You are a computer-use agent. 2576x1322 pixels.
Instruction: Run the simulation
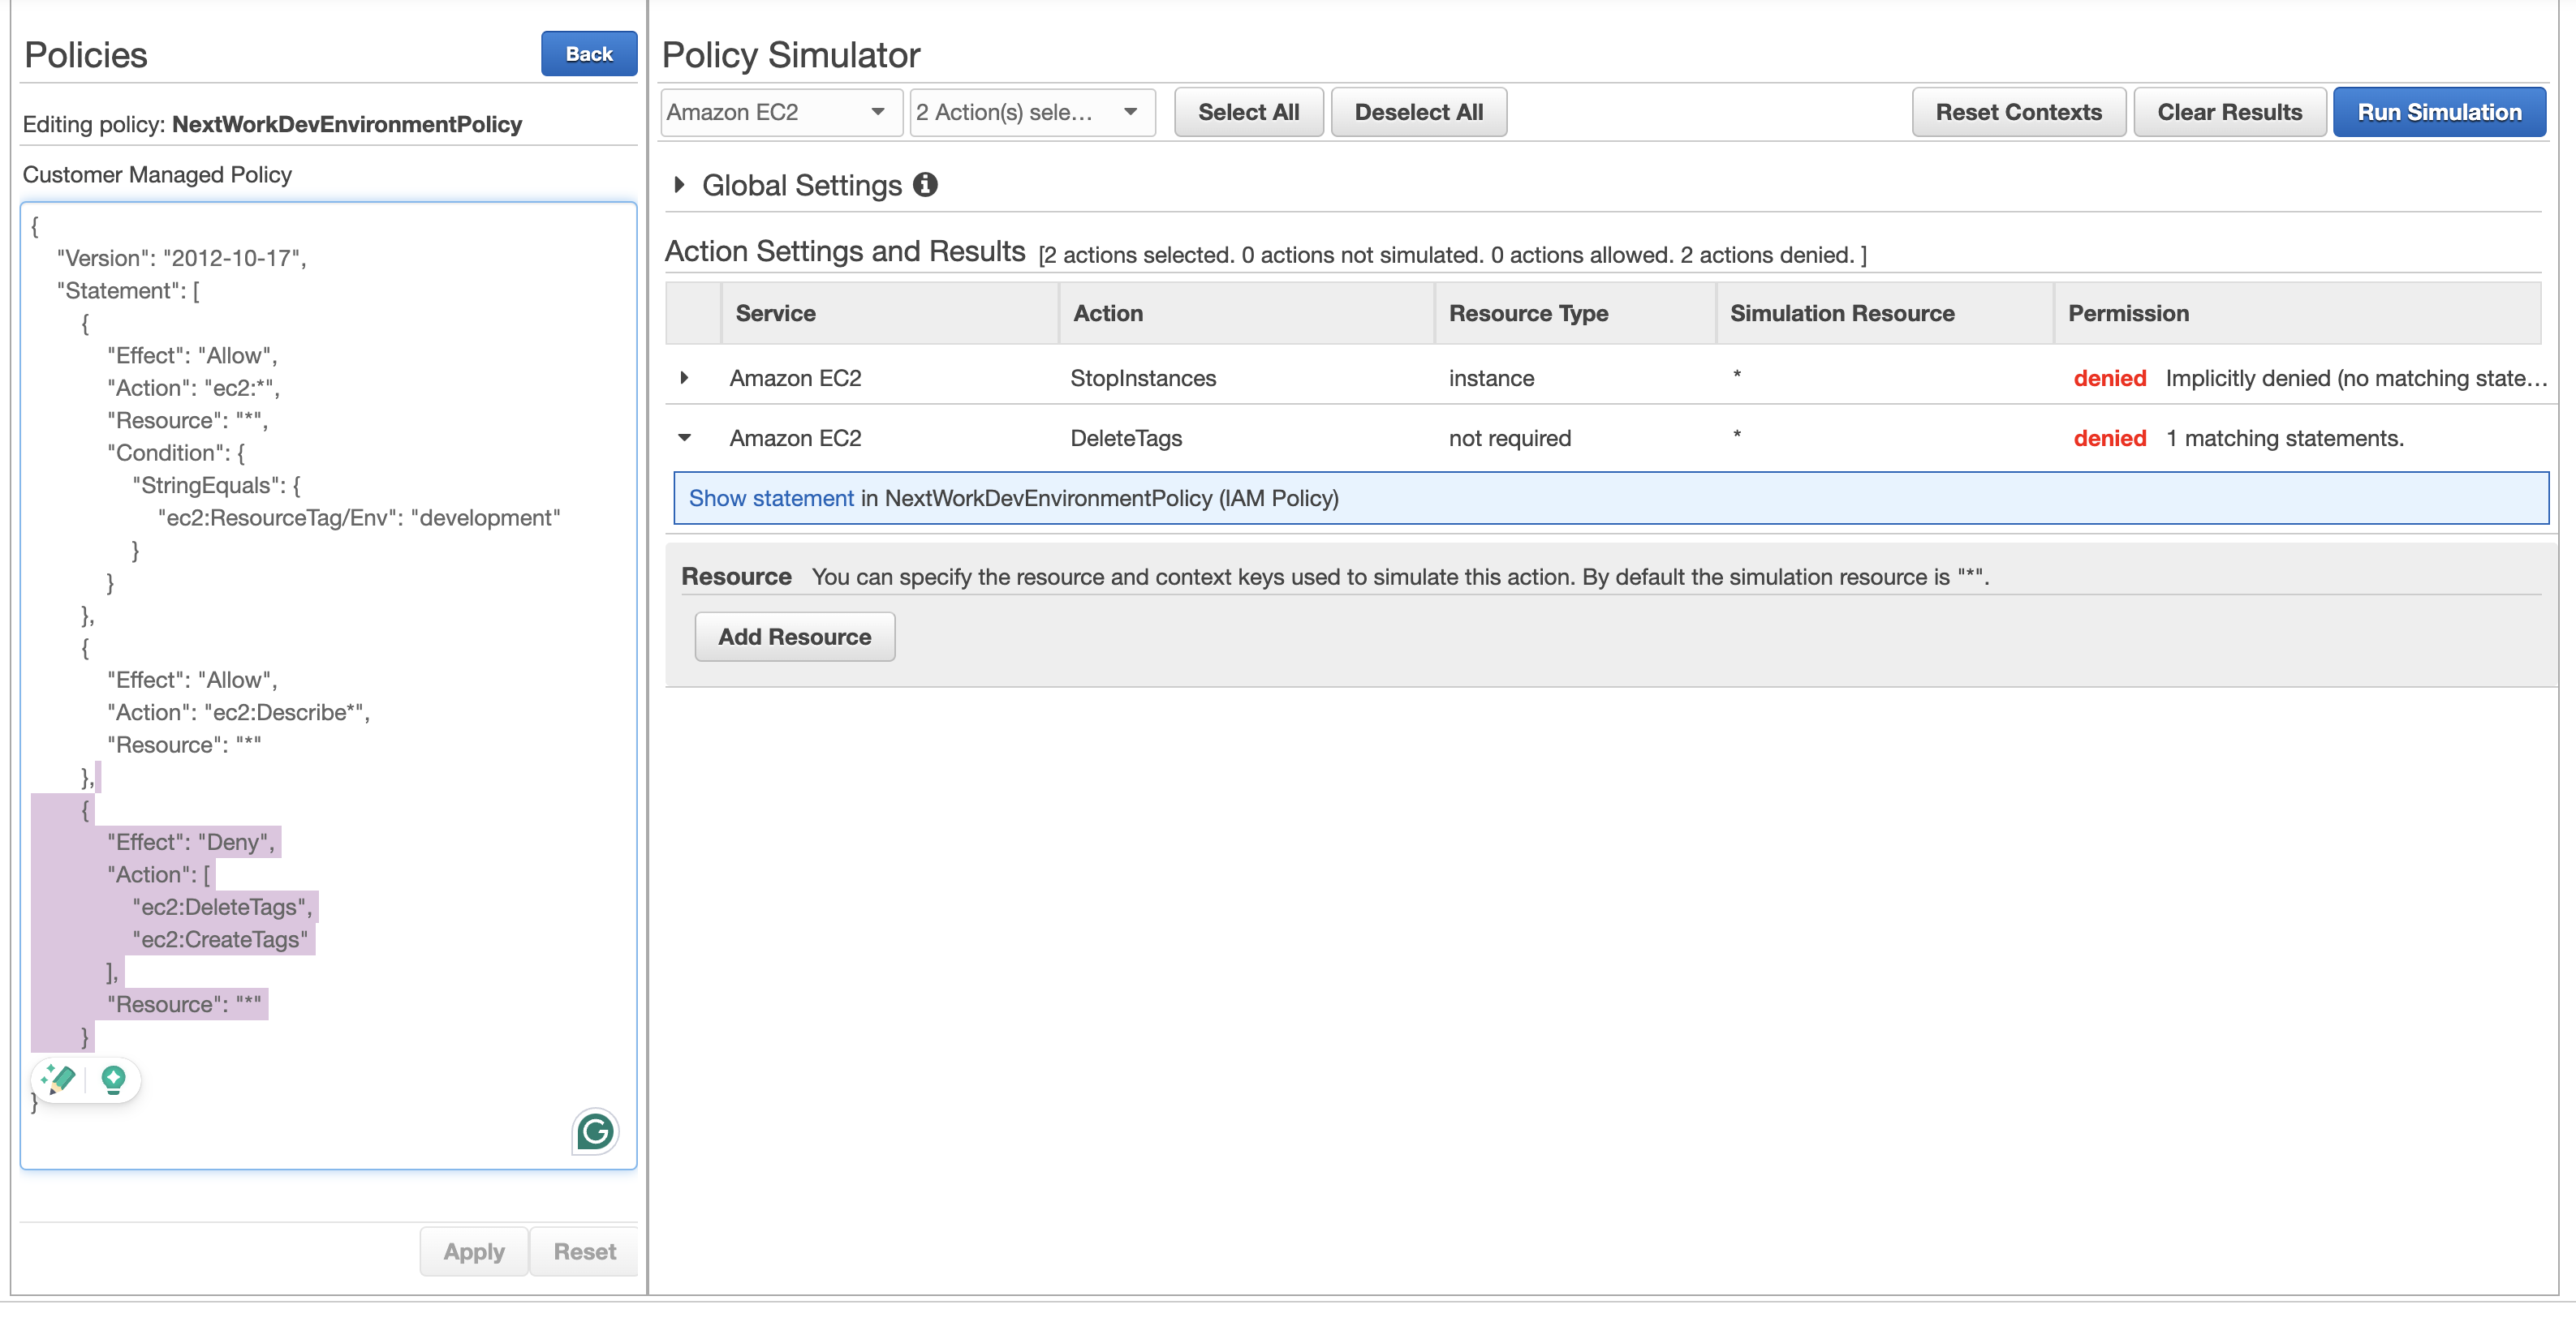click(x=2438, y=112)
